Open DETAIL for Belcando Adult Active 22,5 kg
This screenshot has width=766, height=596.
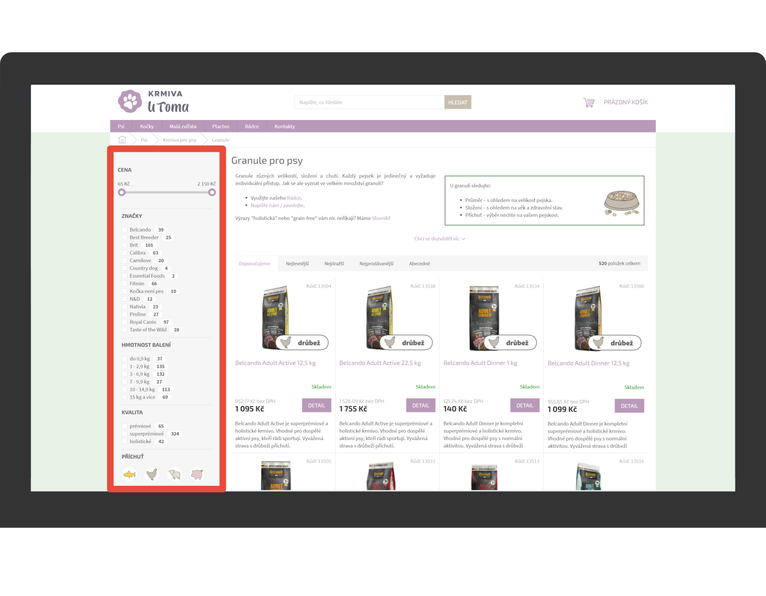tap(420, 406)
